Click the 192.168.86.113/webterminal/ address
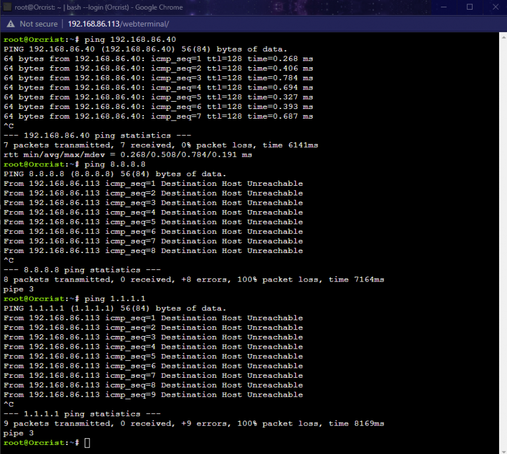The width and height of the screenshot is (507, 454). point(119,24)
